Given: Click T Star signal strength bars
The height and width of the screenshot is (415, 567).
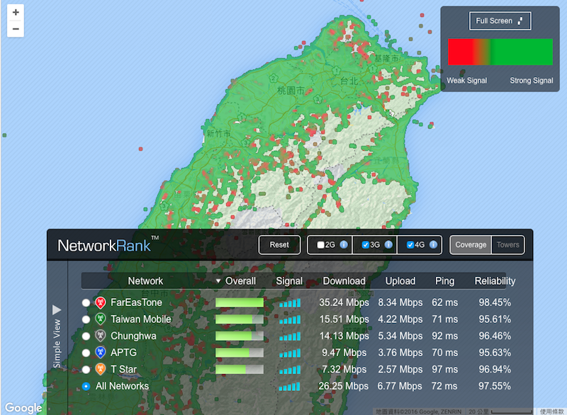Looking at the screenshot, I should click(x=290, y=370).
